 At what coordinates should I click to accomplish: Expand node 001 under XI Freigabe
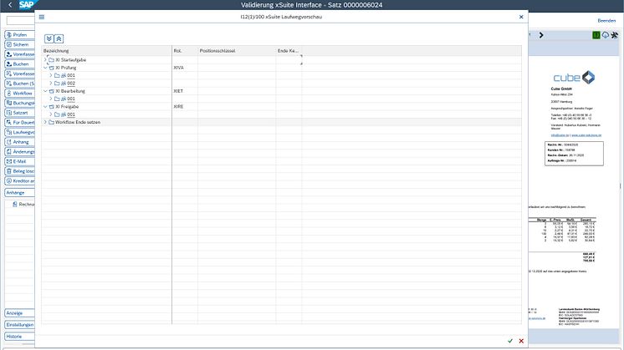point(51,114)
